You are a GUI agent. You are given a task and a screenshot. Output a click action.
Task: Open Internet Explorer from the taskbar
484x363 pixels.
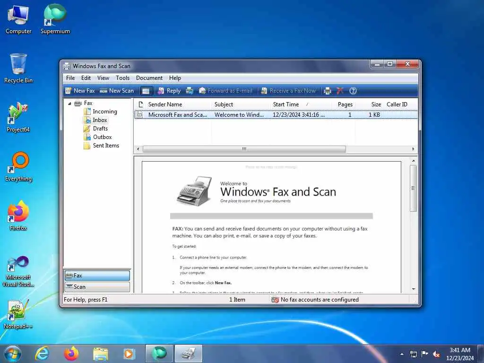click(x=42, y=354)
